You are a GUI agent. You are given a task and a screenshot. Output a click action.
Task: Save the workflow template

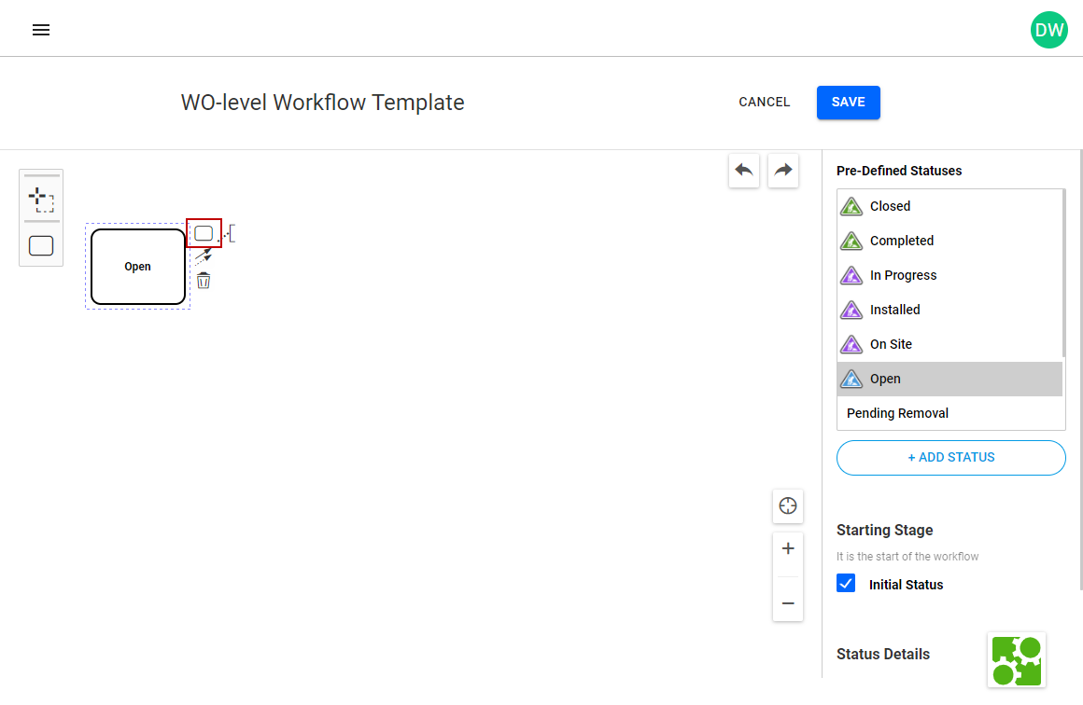coord(848,102)
